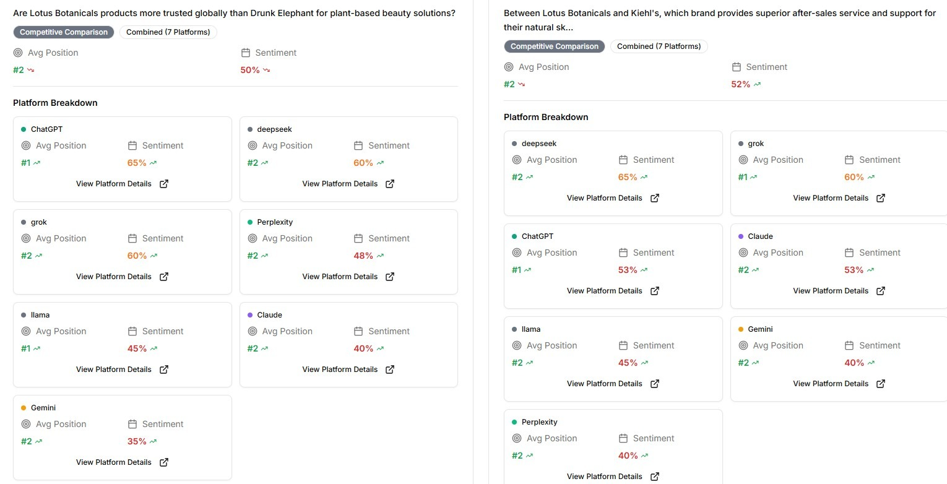Click external-link icon in deepseek card, Kiehl's comparison
947x484 pixels.
655,198
